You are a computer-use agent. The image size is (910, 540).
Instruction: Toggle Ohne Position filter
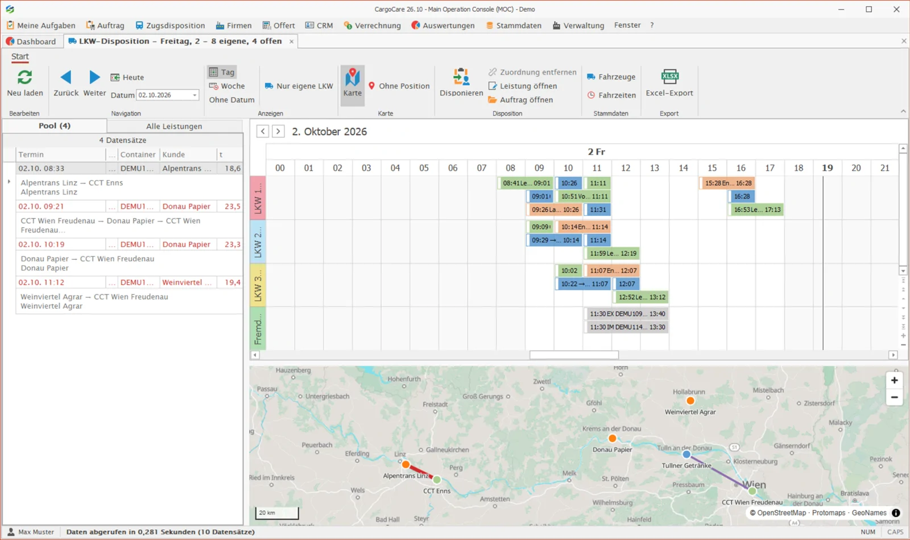[x=399, y=86]
